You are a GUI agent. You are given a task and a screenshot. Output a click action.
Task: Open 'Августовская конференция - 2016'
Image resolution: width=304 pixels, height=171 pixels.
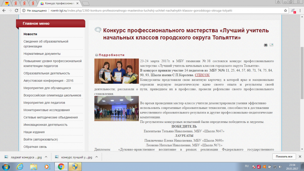pos(48,81)
